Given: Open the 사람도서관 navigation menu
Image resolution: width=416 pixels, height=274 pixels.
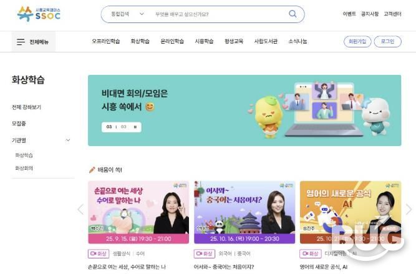Looking at the screenshot, I should tap(266, 41).
